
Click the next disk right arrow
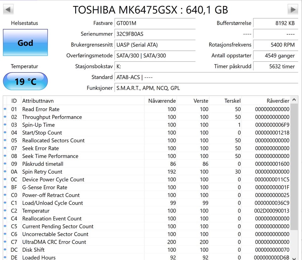[293, 9]
